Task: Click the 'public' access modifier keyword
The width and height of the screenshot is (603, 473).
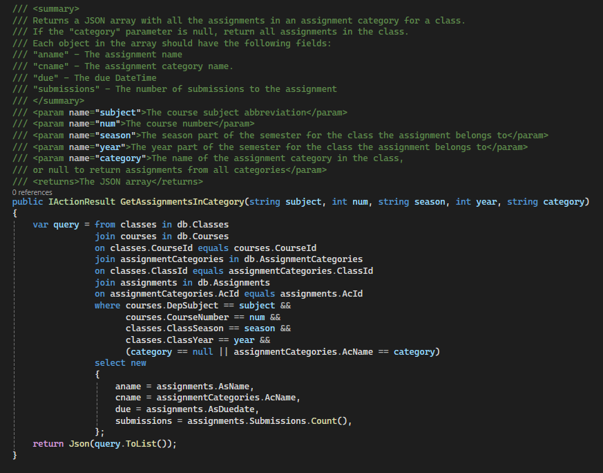Action: [x=28, y=201]
